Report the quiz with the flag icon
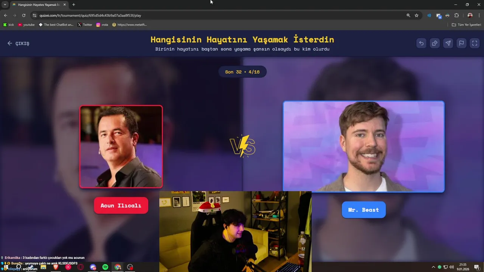 pyautogui.click(x=461, y=43)
